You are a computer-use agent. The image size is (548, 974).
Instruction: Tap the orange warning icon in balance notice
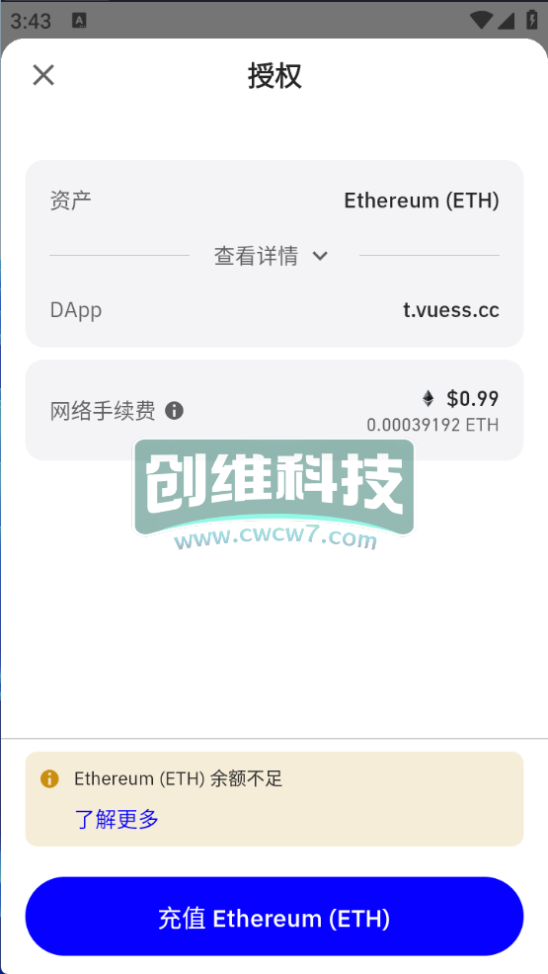tap(49, 779)
